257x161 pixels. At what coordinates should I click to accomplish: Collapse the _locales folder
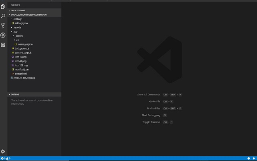point(35,36)
